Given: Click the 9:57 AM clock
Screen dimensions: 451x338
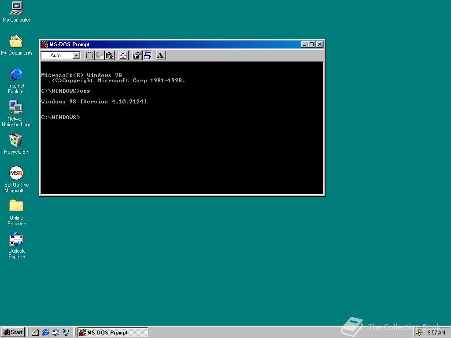Looking at the screenshot, I should point(436,333).
